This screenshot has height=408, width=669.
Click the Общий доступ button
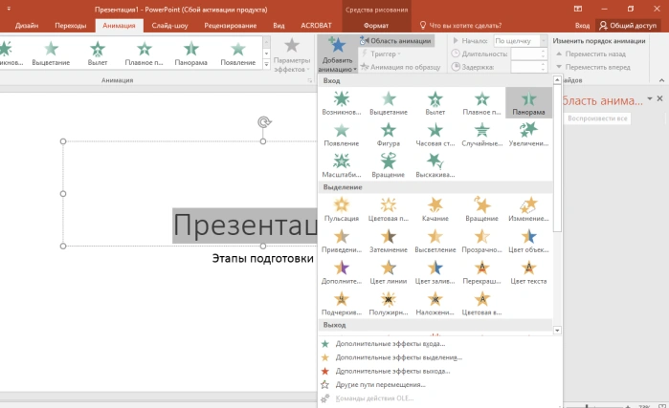point(628,26)
